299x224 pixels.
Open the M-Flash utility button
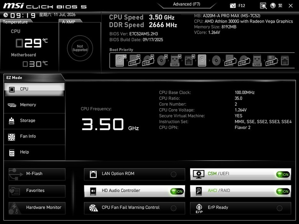click(37, 174)
